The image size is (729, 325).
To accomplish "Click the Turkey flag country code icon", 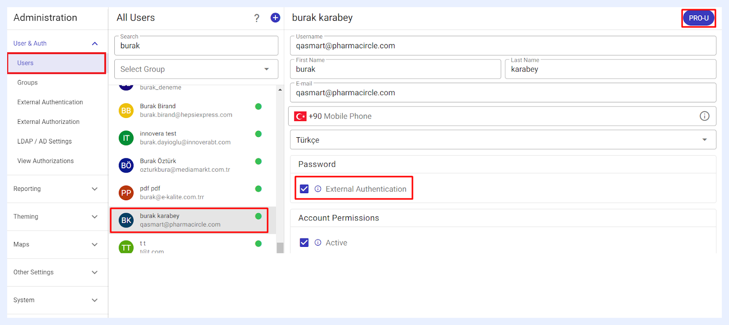I will 300,116.
